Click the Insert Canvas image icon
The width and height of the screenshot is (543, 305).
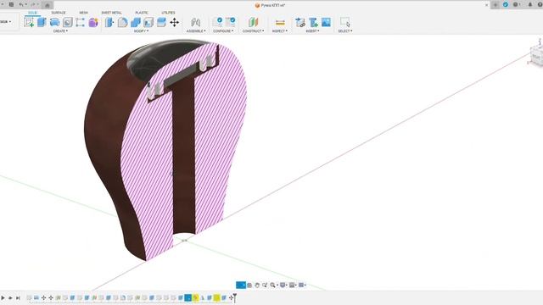tap(326, 23)
